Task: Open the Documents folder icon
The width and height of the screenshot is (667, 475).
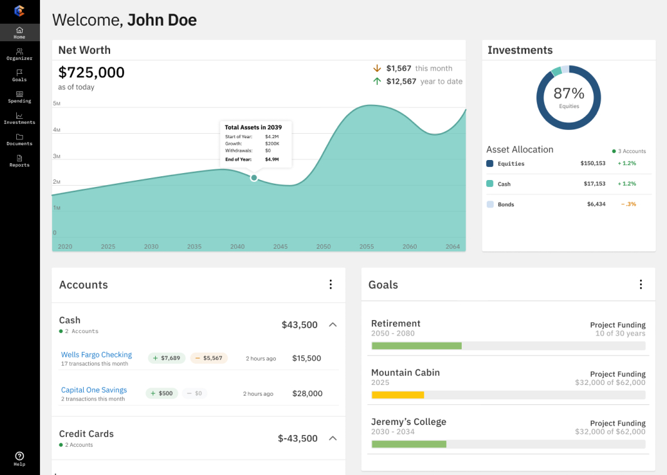Action: (x=19, y=137)
